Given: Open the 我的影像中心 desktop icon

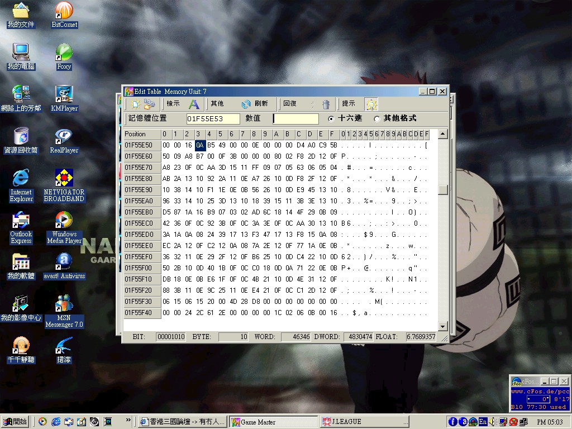Looking at the screenshot, I should click(21, 308).
